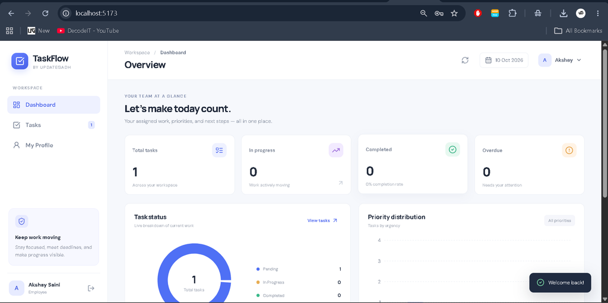Image resolution: width=608 pixels, height=303 pixels.
Task: Click the Dashboard breadcrumb text
Action: tap(173, 52)
